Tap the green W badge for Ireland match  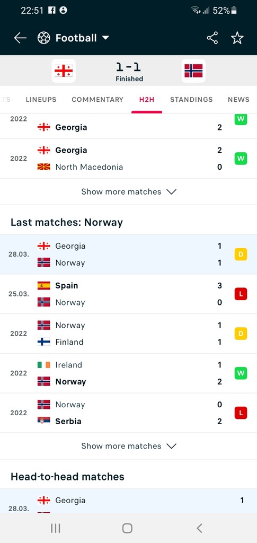click(x=241, y=373)
